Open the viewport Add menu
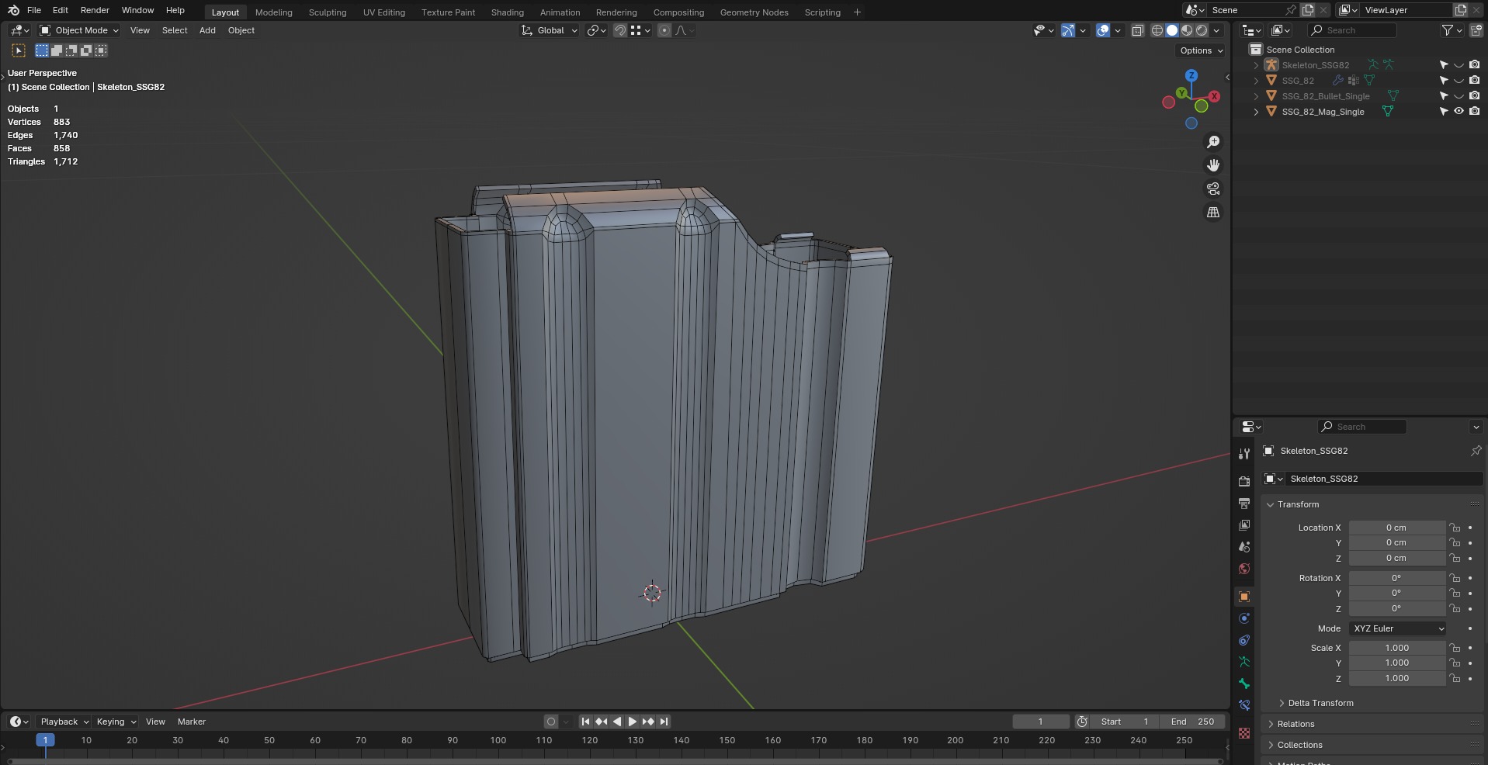The width and height of the screenshot is (1488, 765). tap(207, 30)
